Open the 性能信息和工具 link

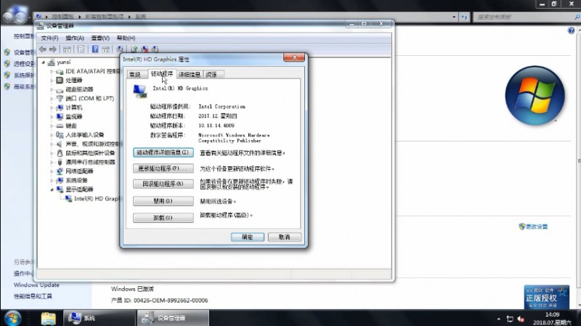click(33, 296)
